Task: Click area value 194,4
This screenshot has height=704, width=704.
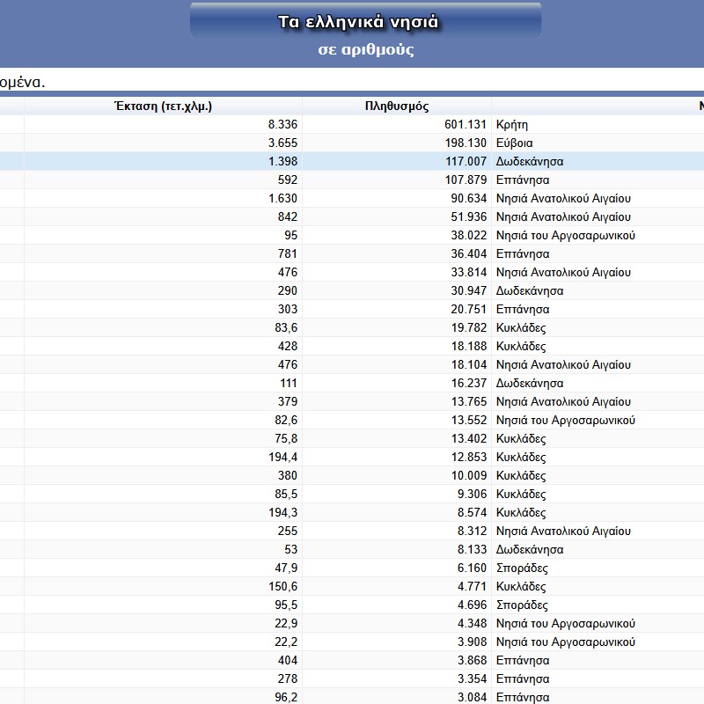Action: tap(282, 457)
